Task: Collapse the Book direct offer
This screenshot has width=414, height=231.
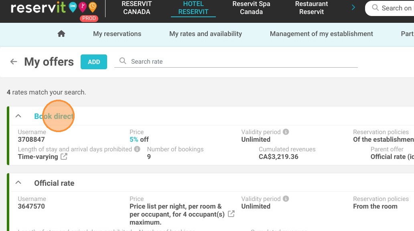Action: (x=18, y=116)
